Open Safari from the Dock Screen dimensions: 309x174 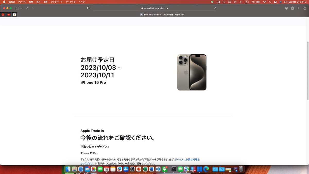[81, 169]
